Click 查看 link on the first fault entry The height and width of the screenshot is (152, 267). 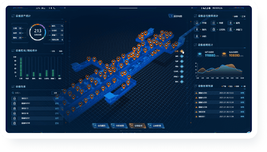242,93
